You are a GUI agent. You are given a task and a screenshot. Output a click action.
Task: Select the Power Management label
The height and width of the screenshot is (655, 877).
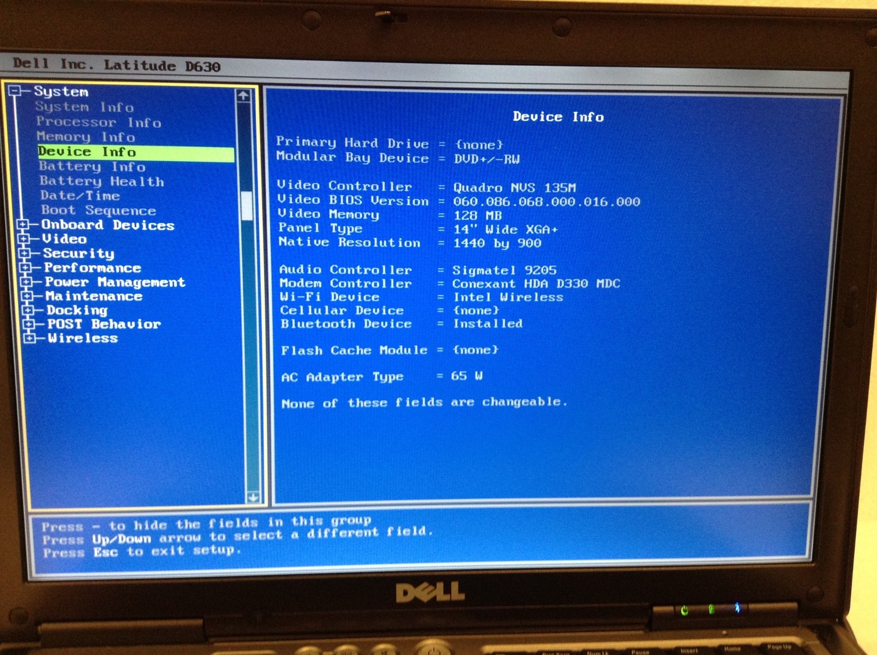(115, 282)
